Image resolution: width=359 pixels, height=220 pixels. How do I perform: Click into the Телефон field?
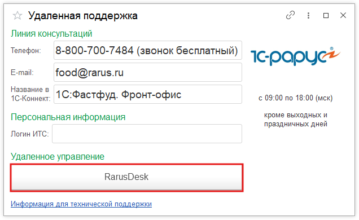click(x=148, y=50)
